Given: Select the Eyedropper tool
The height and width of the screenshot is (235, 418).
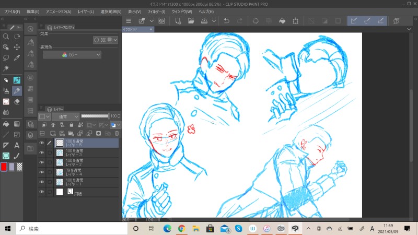Looking at the screenshot, I should (x=17, y=58).
